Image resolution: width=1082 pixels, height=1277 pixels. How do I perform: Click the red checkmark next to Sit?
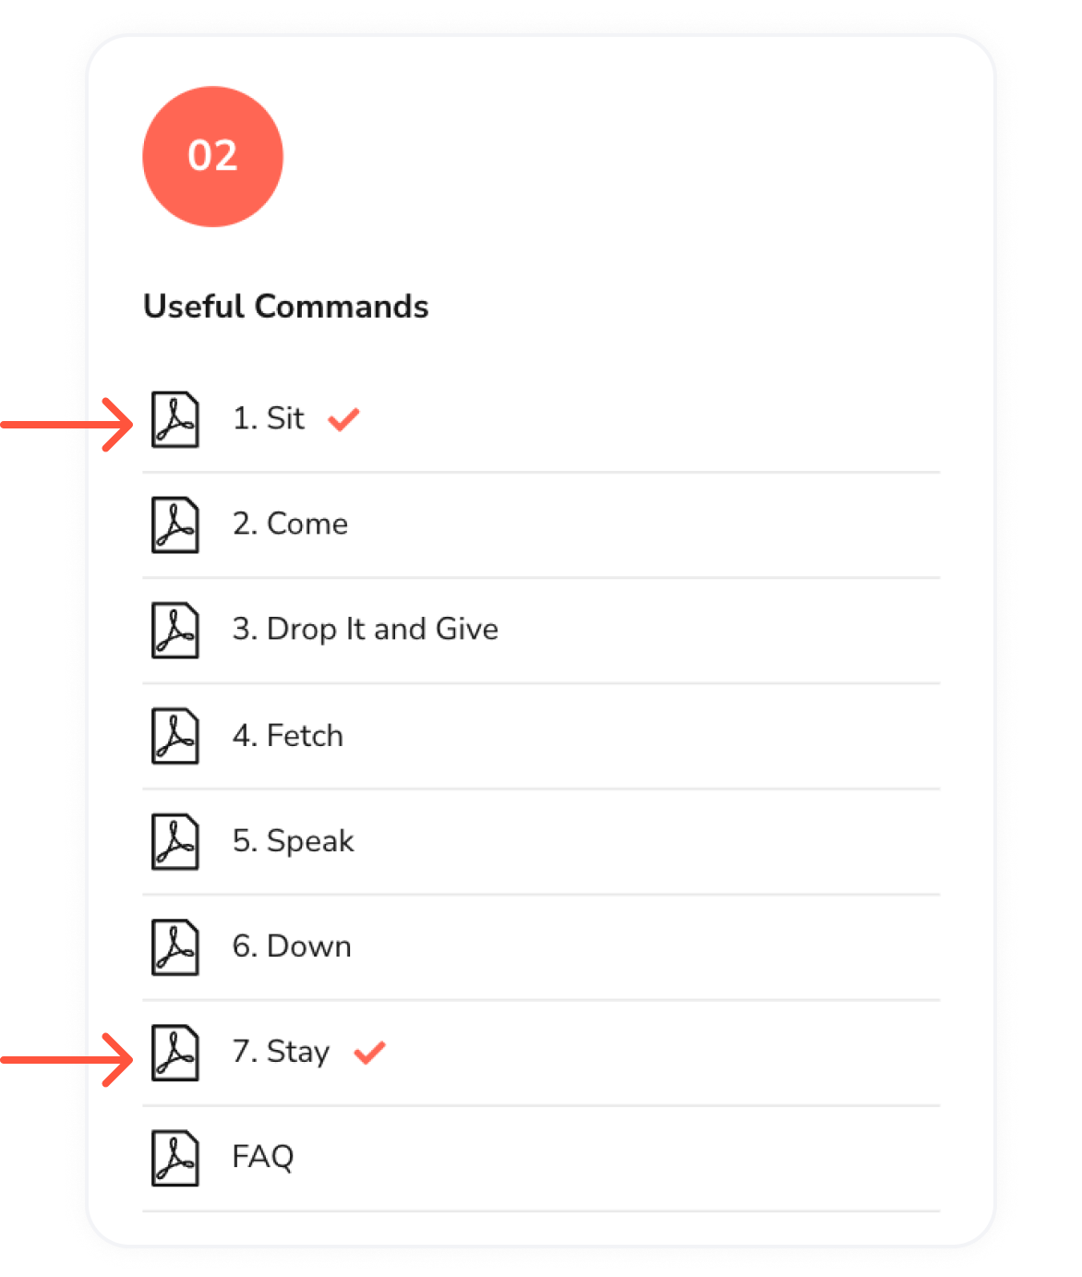(x=343, y=420)
